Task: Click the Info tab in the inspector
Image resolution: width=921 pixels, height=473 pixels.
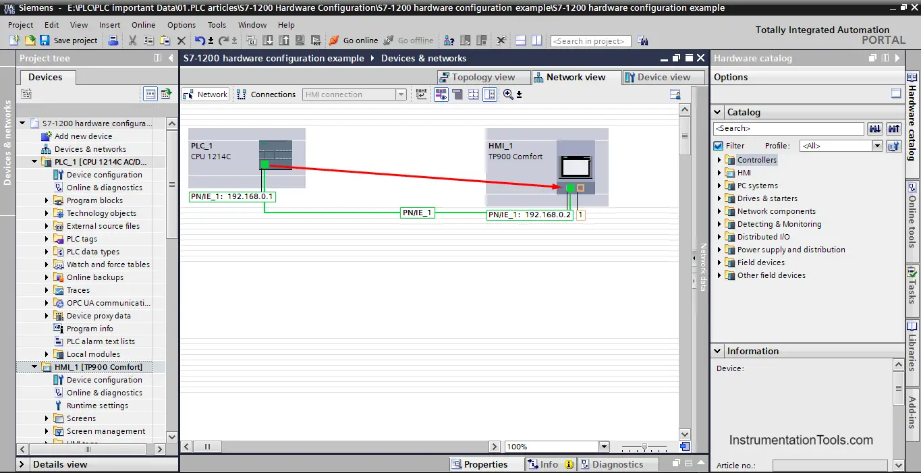Action: point(550,464)
